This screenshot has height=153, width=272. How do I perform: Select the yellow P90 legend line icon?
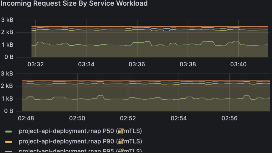(8, 141)
